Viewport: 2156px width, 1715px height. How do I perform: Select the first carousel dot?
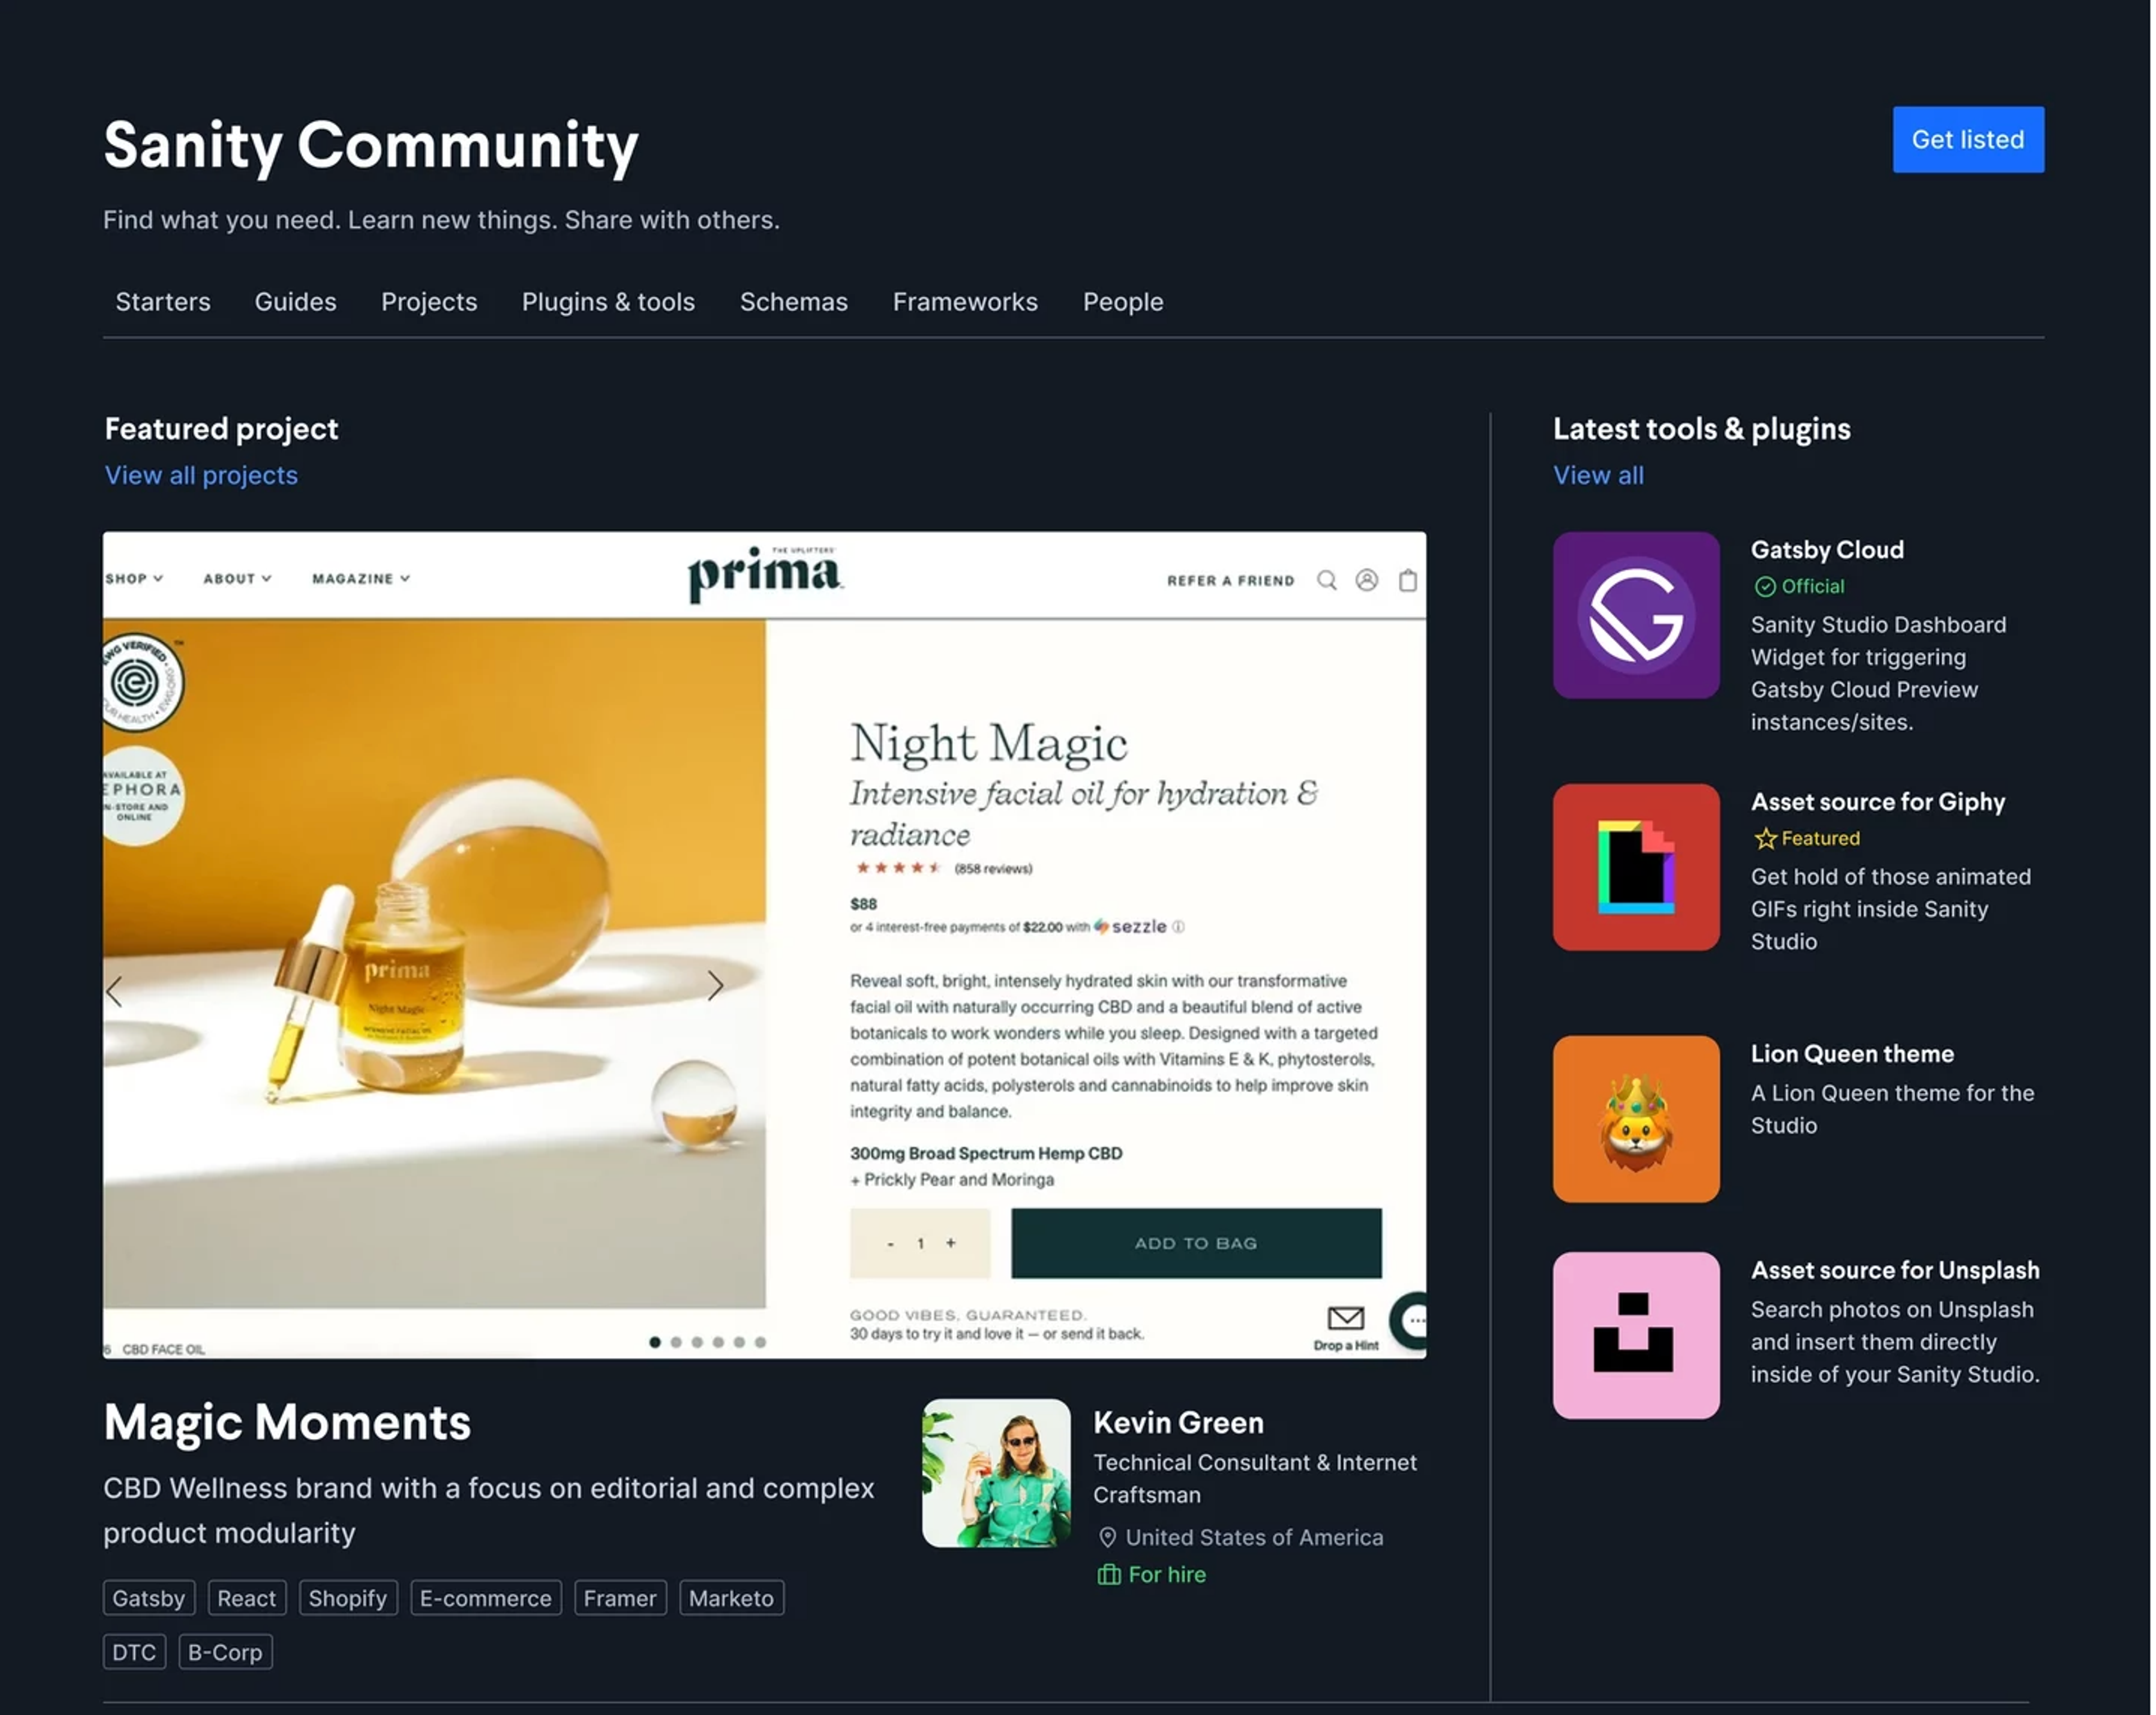point(655,1343)
